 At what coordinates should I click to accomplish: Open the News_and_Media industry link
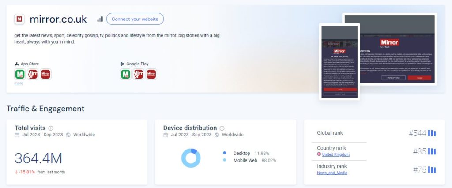click(332, 173)
